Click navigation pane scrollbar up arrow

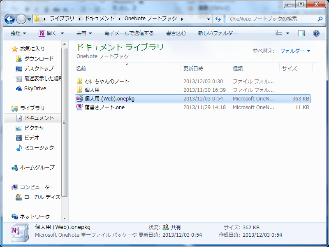coord(65,44)
